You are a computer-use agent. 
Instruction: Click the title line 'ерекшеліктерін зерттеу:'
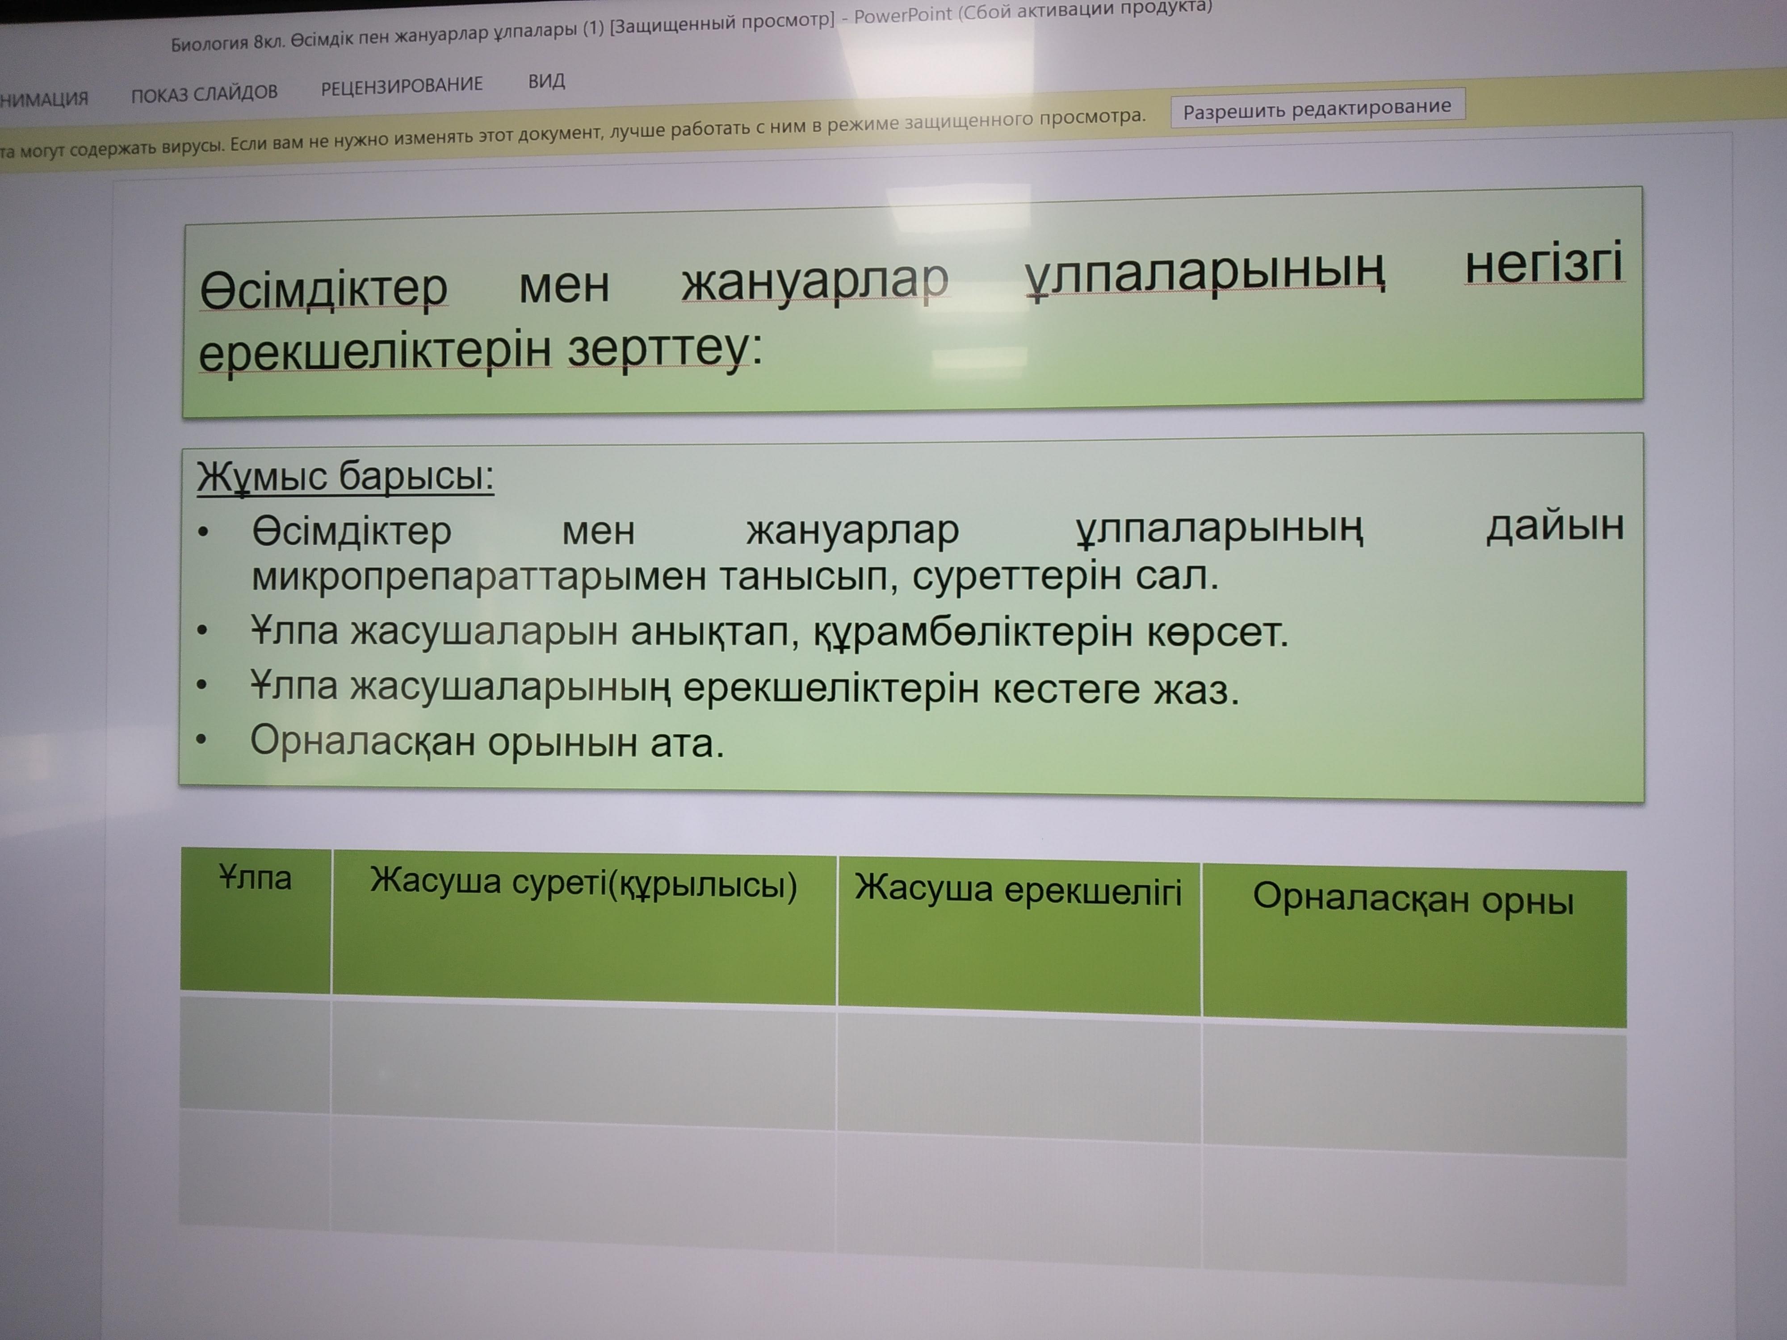481,352
